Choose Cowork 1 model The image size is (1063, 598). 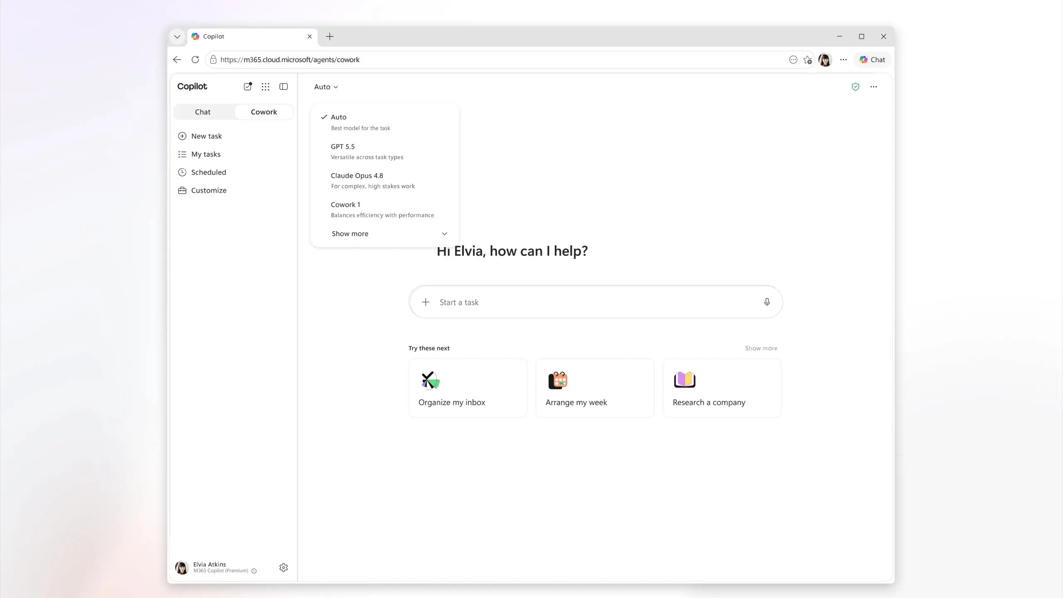(x=385, y=210)
